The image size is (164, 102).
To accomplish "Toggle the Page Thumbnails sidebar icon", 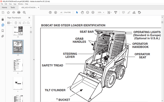I will [3, 25].
